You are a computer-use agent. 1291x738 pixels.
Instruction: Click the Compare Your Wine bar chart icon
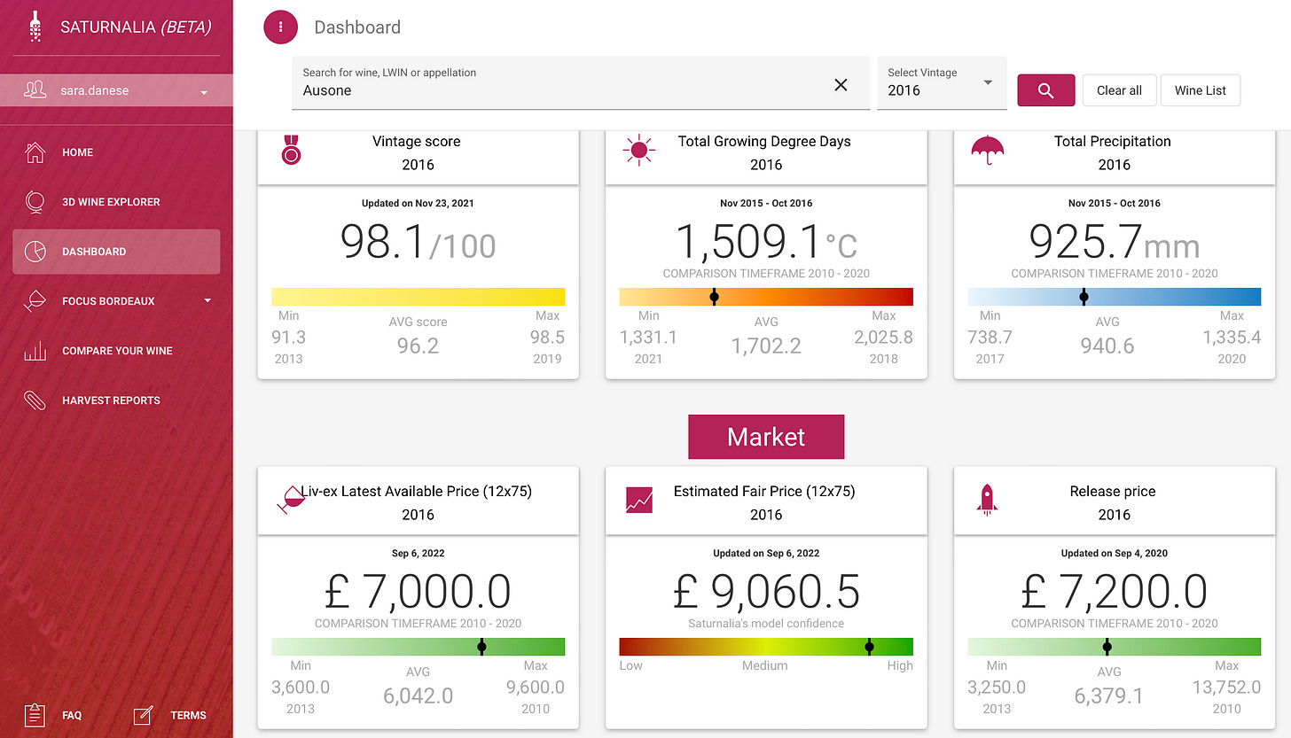point(35,351)
